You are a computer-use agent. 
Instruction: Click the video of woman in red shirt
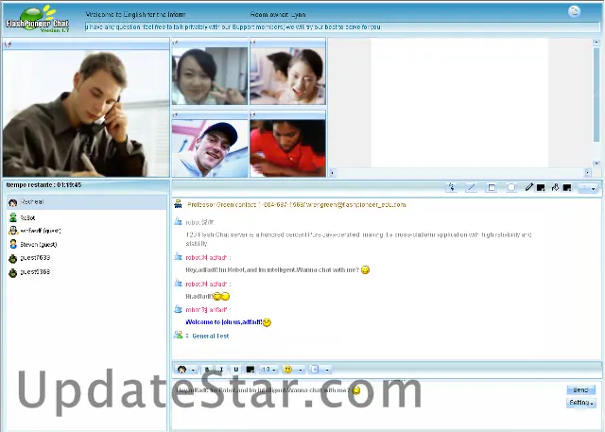[287, 148]
